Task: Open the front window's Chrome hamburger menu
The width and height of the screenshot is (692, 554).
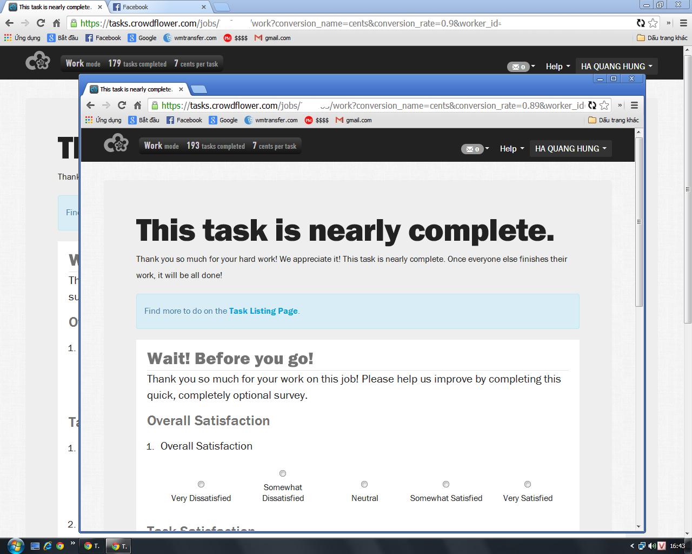Action: pyautogui.click(x=635, y=105)
